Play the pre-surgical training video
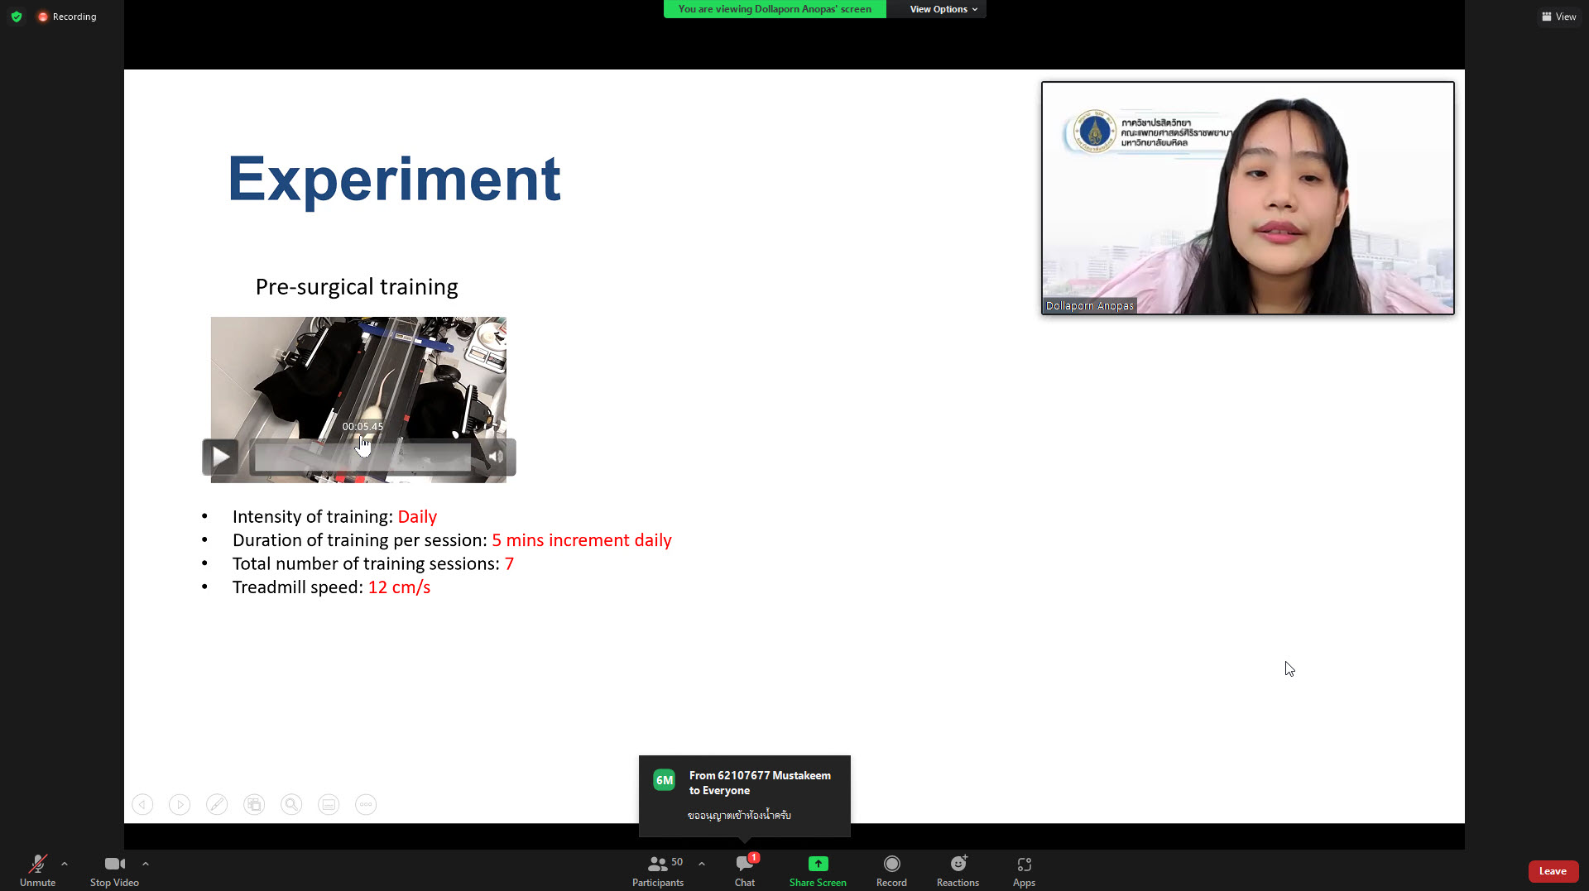The width and height of the screenshot is (1589, 891). click(221, 457)
